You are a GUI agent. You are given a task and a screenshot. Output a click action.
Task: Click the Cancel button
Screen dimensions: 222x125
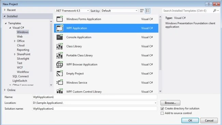209,121
